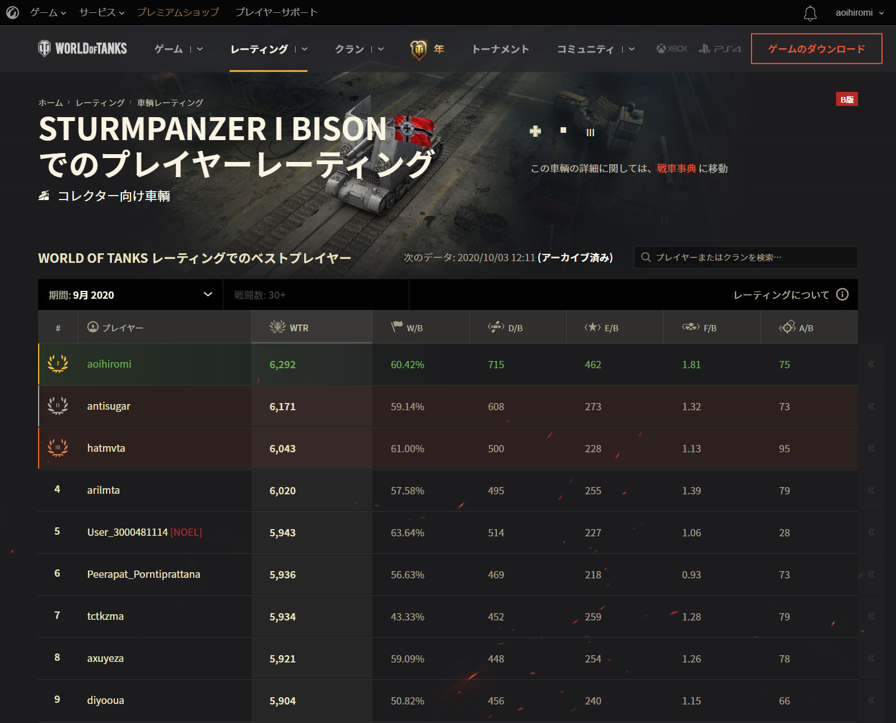Click the vehicle class plus icon

[x=535, y=131]
